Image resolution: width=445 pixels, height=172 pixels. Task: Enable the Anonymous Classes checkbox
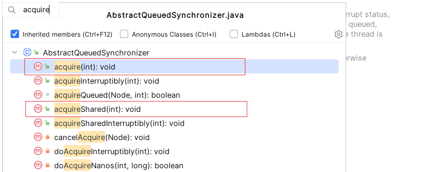124,34
